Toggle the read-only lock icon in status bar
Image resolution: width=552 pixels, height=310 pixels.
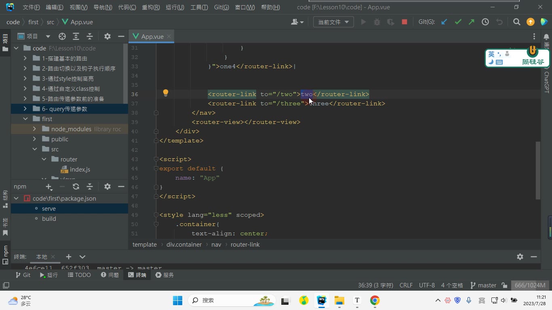click(x=504, y=285)
